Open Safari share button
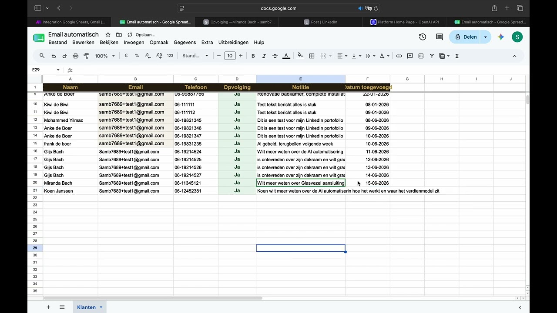557x313 pixels. coord(494,8)
